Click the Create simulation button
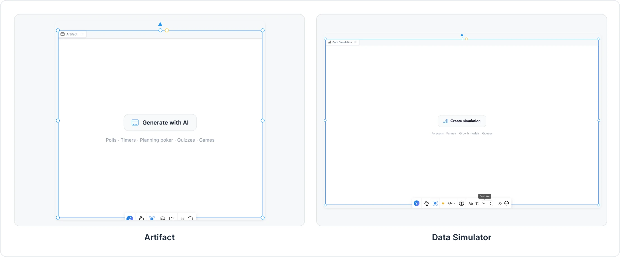 [x=462, y=121]
